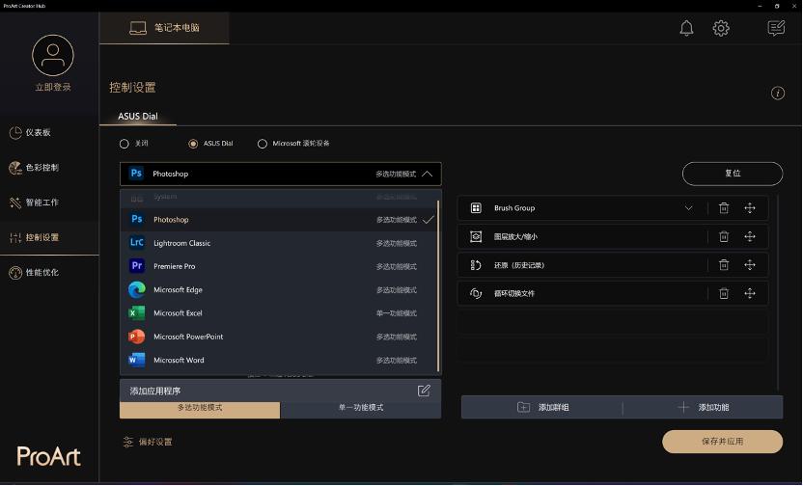Open the 色彩控制 sidebar item
The height and width of the screenshot is (486, 803).
point(49,168)
